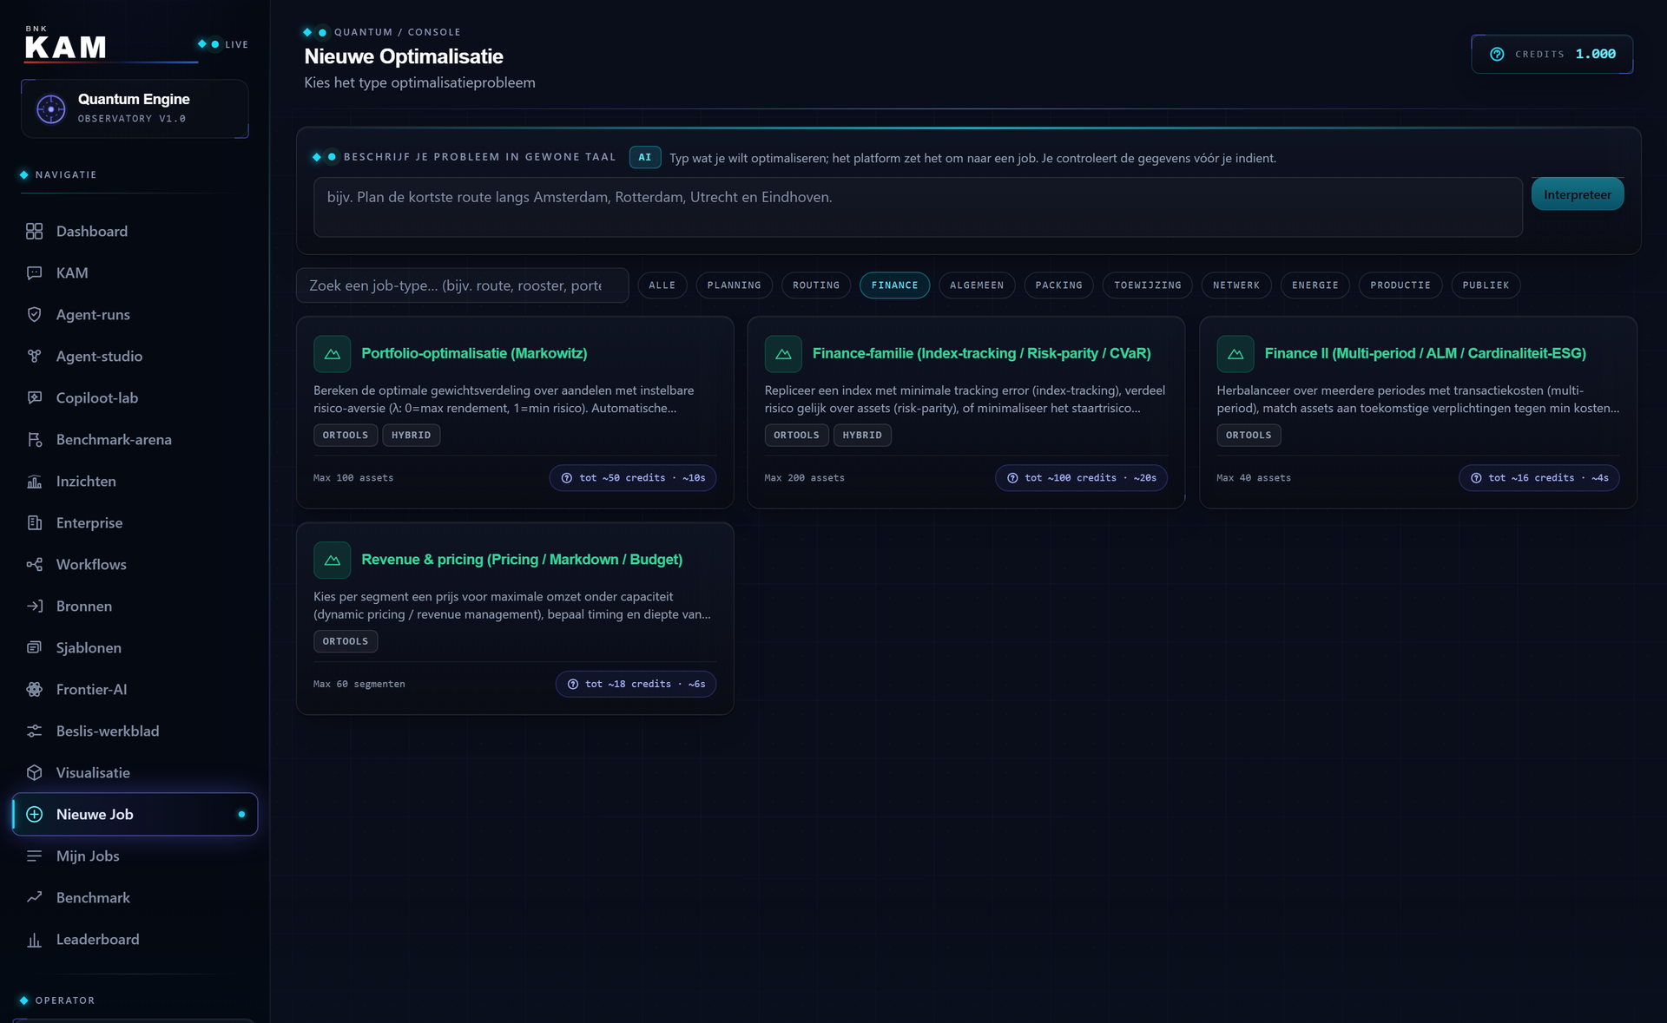1667x1023 pixels.
Task: Click the Quantum Engine observatory logo
Action: point(51,109)
